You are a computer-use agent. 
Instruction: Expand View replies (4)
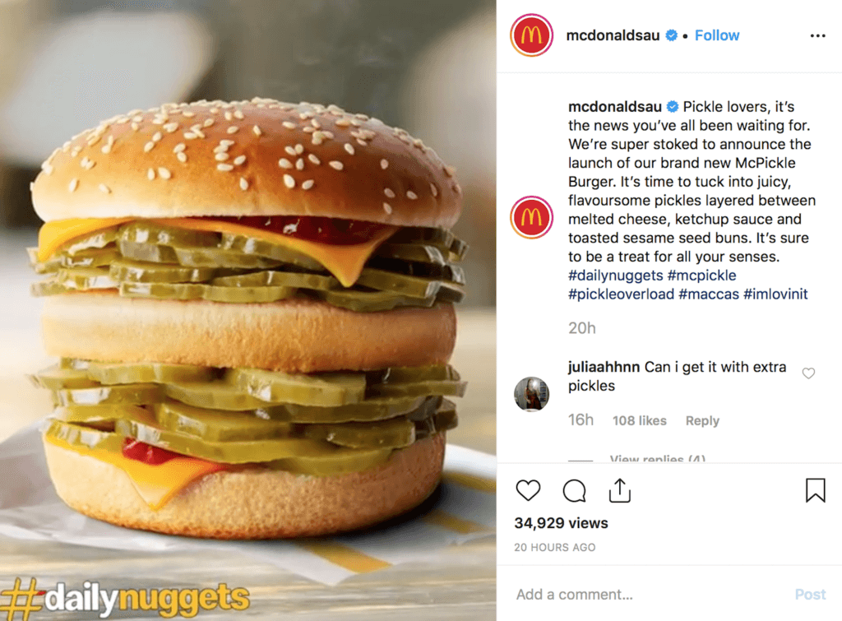pos(657,459)
